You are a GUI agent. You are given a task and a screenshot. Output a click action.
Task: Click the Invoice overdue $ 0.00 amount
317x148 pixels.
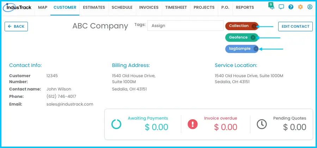tap(225, 127)
